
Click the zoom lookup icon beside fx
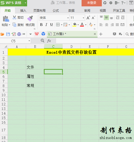click(x=43, y=41)
